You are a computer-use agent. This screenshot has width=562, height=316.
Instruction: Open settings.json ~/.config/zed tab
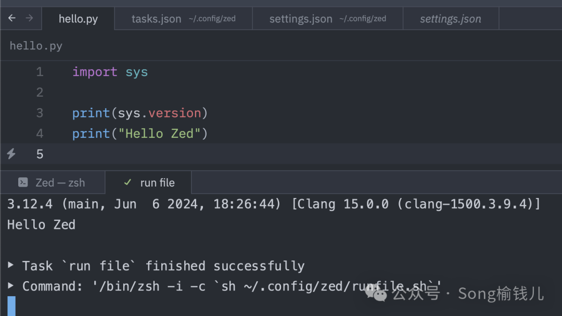point(328,19)
